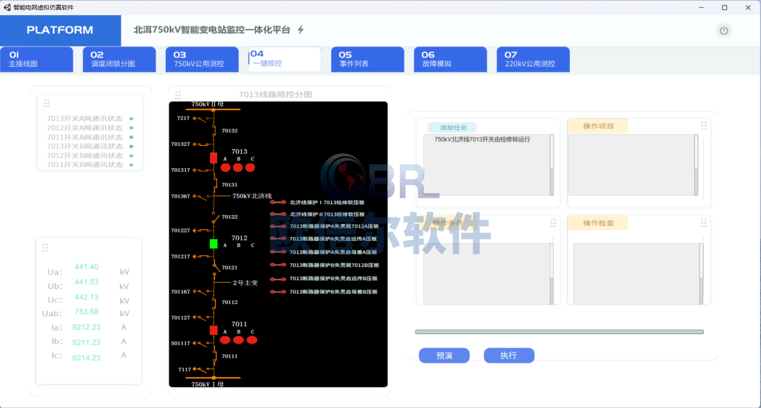Click the 501117 grounding switch symbol
The image size is (761, 408).
click(x=203, y=344)
